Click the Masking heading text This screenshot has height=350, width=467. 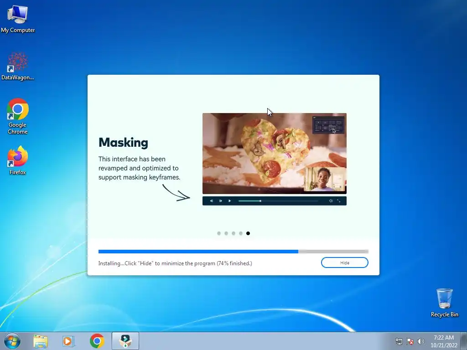123,143
